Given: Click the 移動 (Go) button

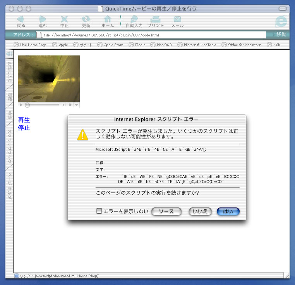Looking at the screenshot, I should (280, 34).
